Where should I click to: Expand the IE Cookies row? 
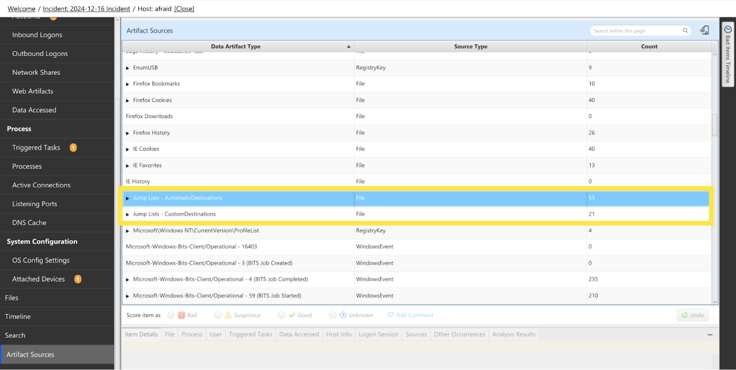pyautogui.click(x=128, y=149)
